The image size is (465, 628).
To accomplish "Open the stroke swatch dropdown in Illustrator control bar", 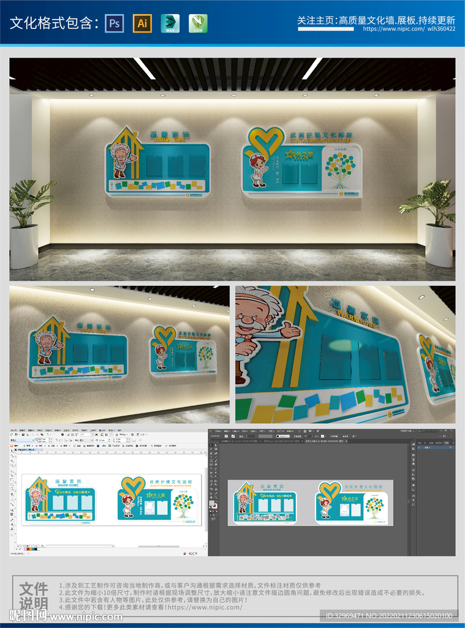I will point(236,437).
